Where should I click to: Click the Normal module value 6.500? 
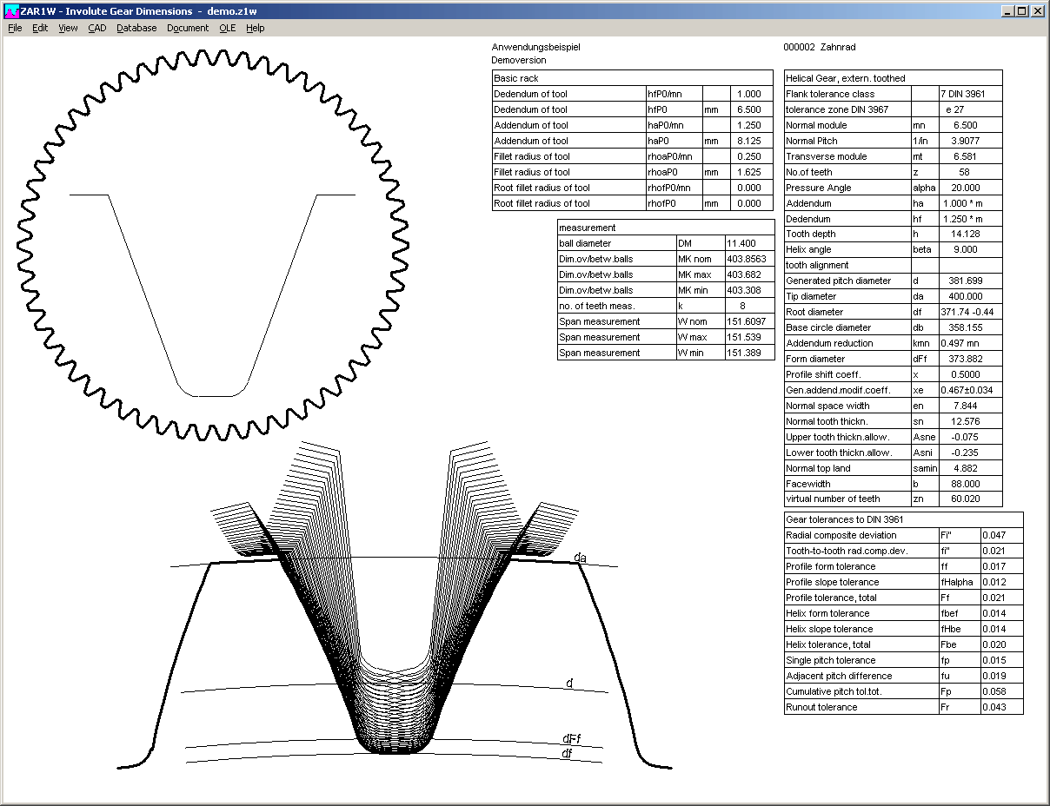(x=970, y=125)
